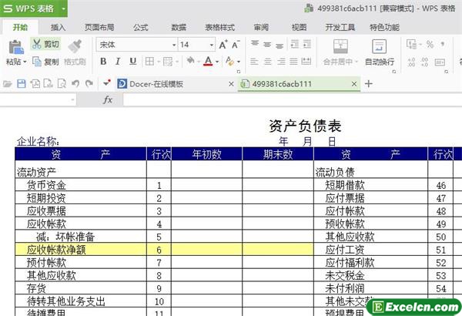Click the increase indent icon

coord(307,44)
